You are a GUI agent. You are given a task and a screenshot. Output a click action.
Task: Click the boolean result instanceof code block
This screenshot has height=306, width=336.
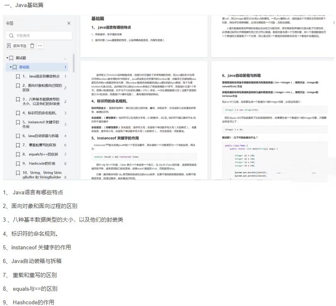click(144, 157)
